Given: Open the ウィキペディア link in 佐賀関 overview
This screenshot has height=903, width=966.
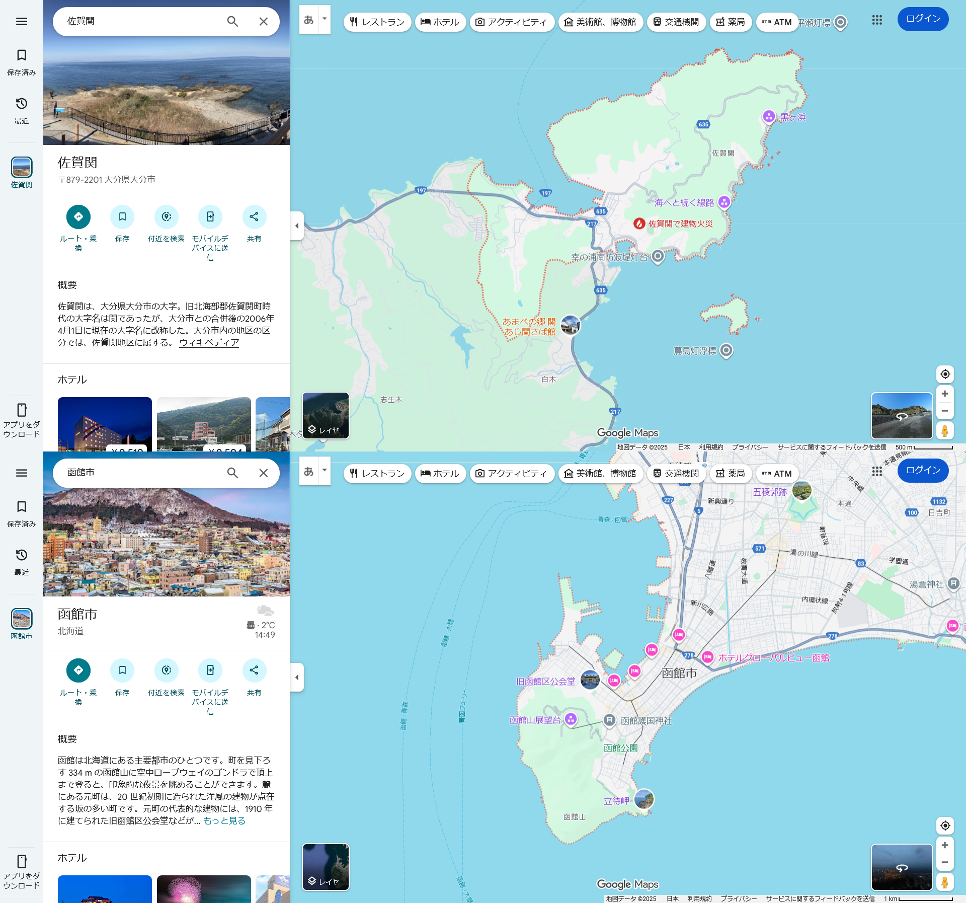Looking at the screenshot, I should click(x=209, y=343).
